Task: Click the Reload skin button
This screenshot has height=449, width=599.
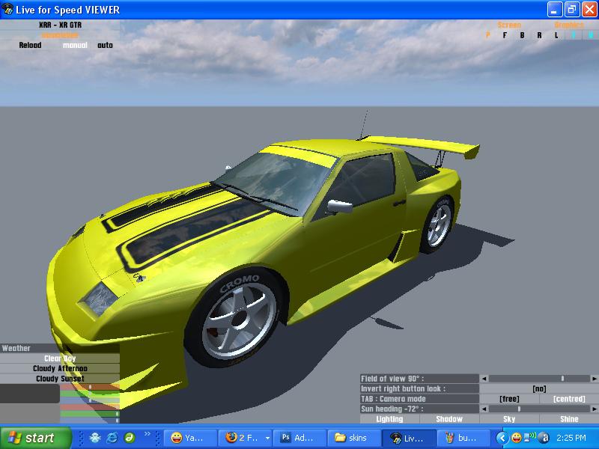Action: tap(30, 45)
